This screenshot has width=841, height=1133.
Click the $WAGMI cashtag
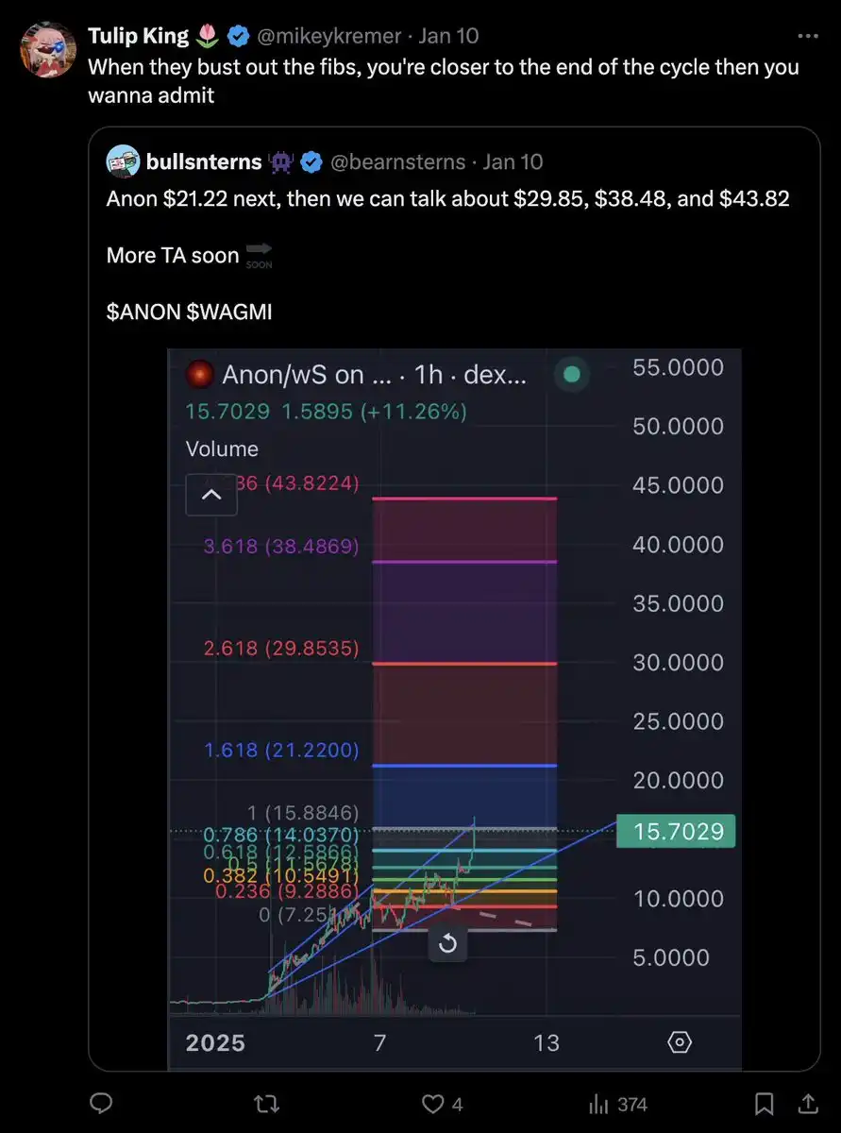point(229,311)
